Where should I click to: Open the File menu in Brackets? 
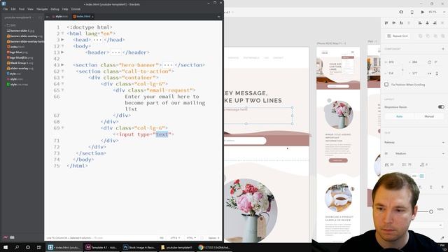6,9
